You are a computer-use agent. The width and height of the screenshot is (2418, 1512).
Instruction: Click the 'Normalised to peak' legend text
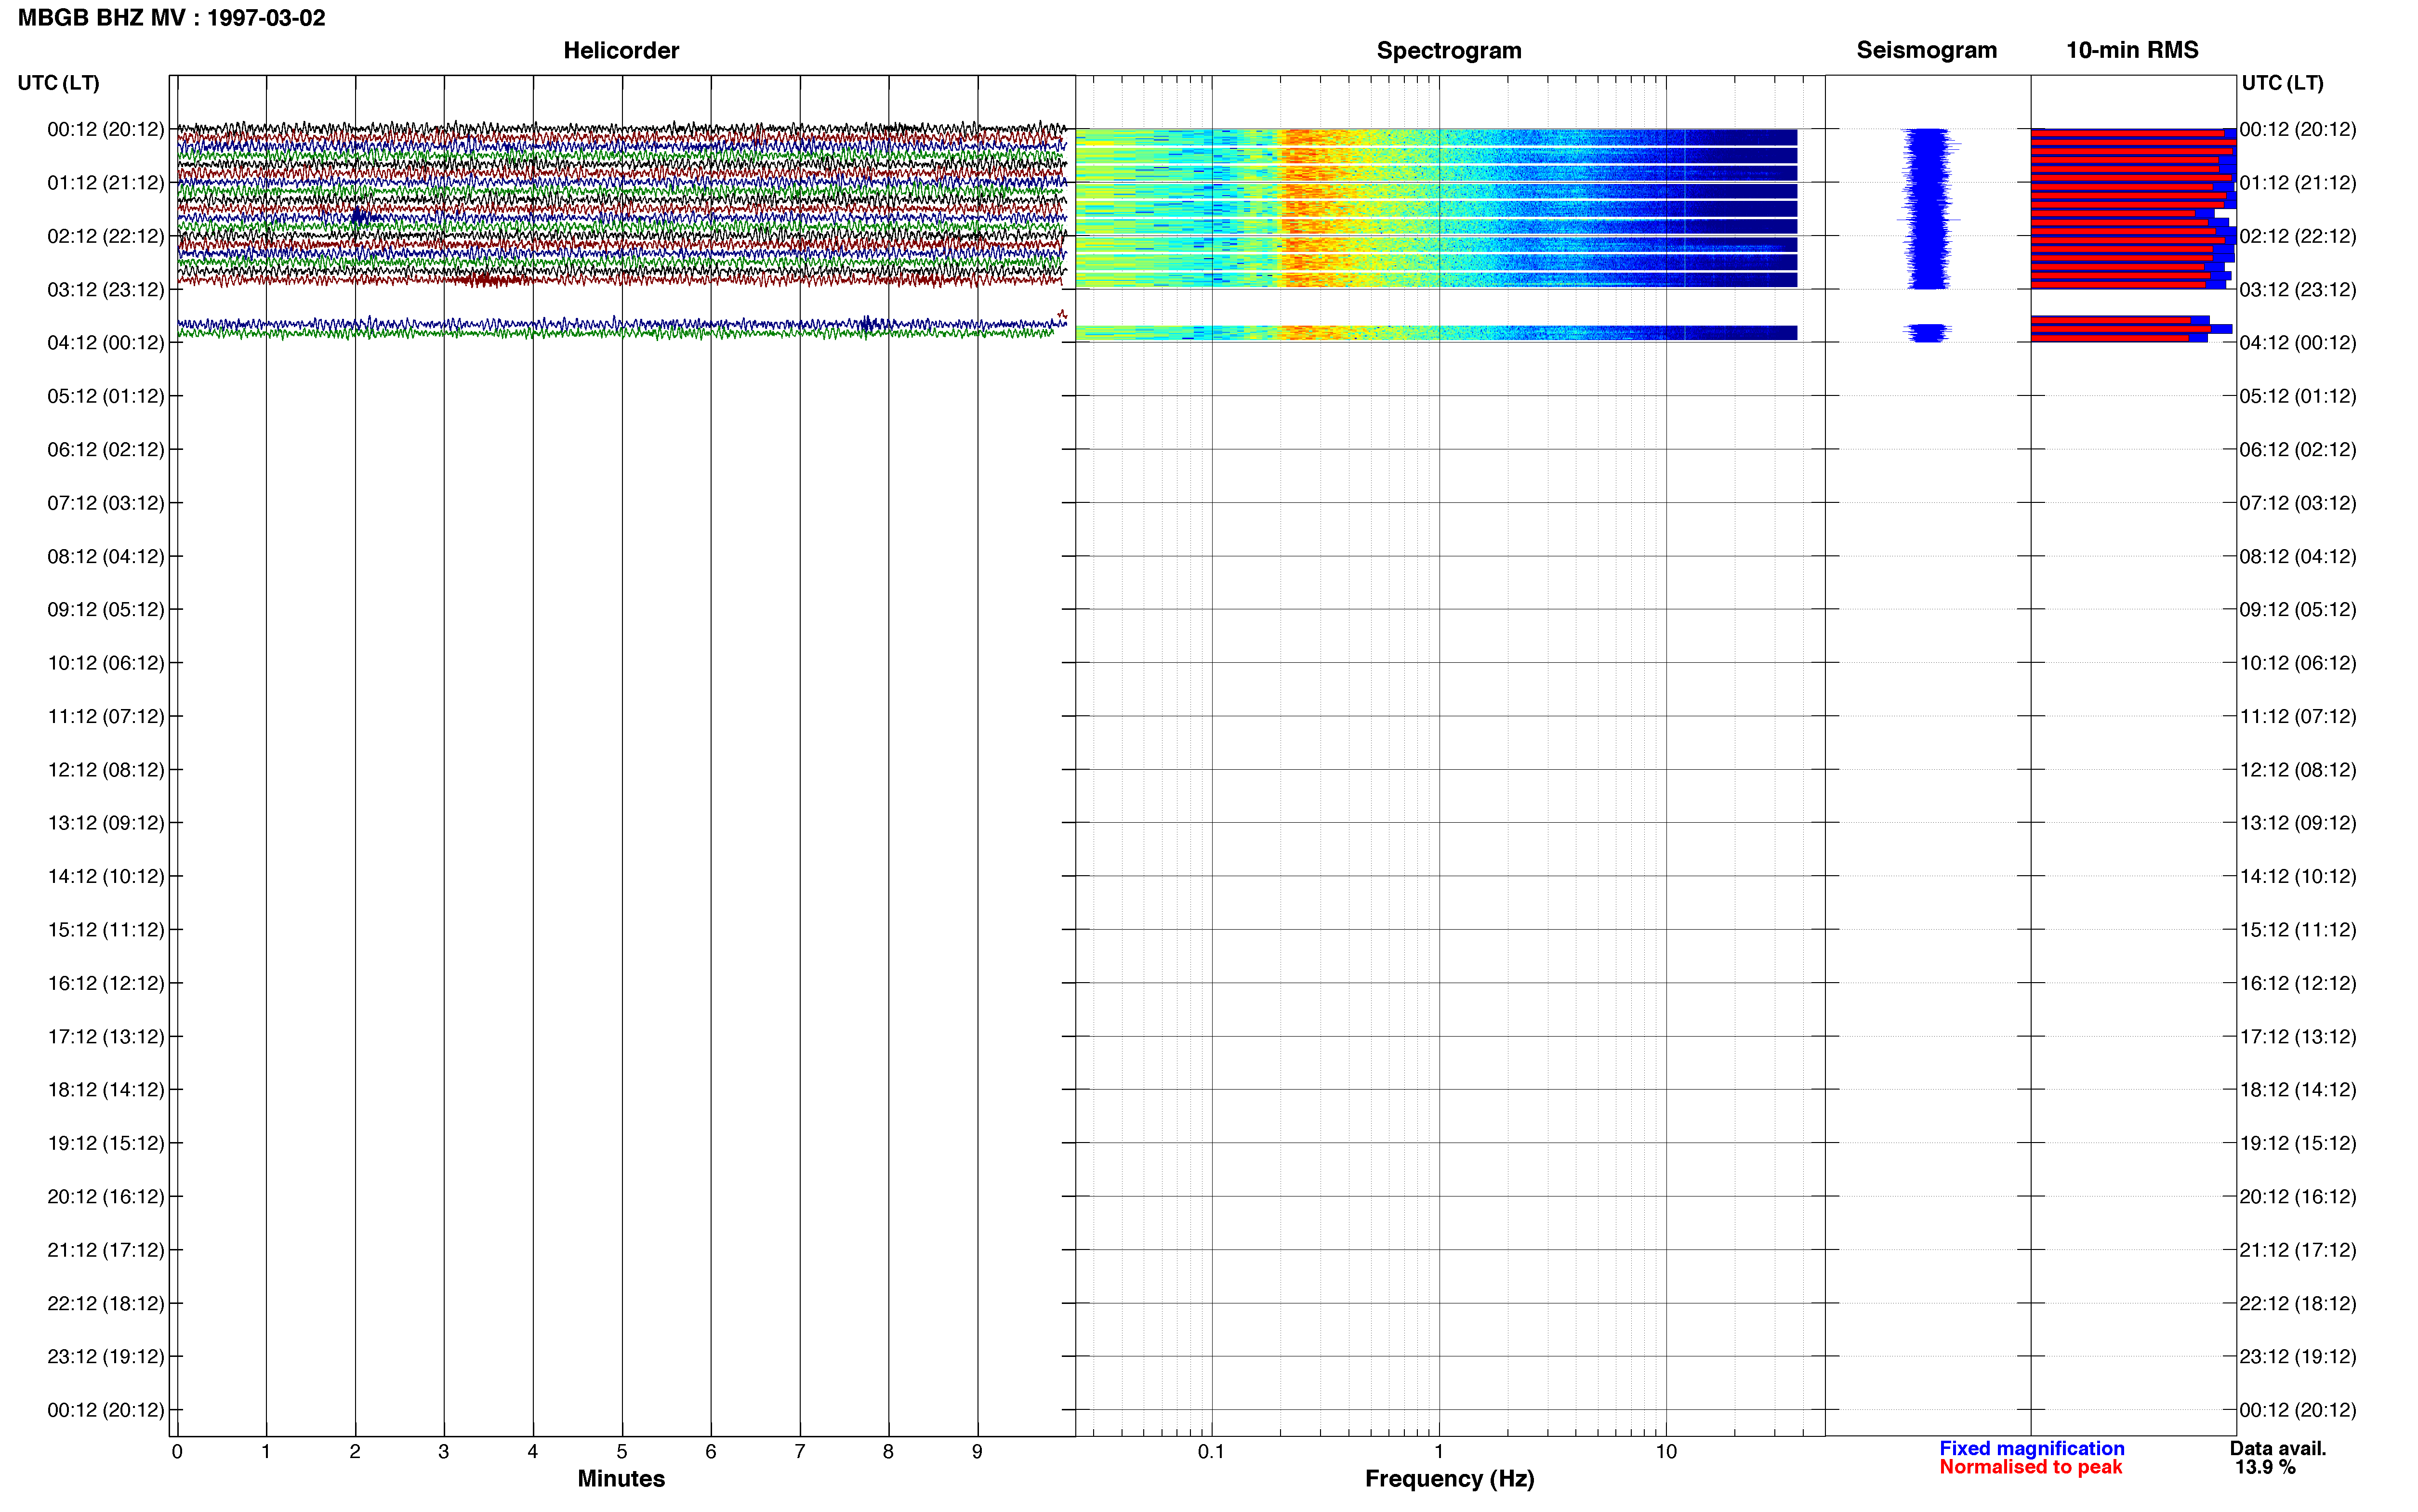point(2030,1467)
